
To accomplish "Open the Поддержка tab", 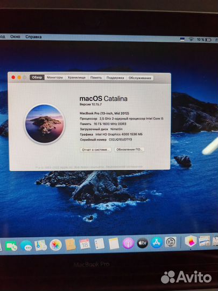I will tap(115, 78).
